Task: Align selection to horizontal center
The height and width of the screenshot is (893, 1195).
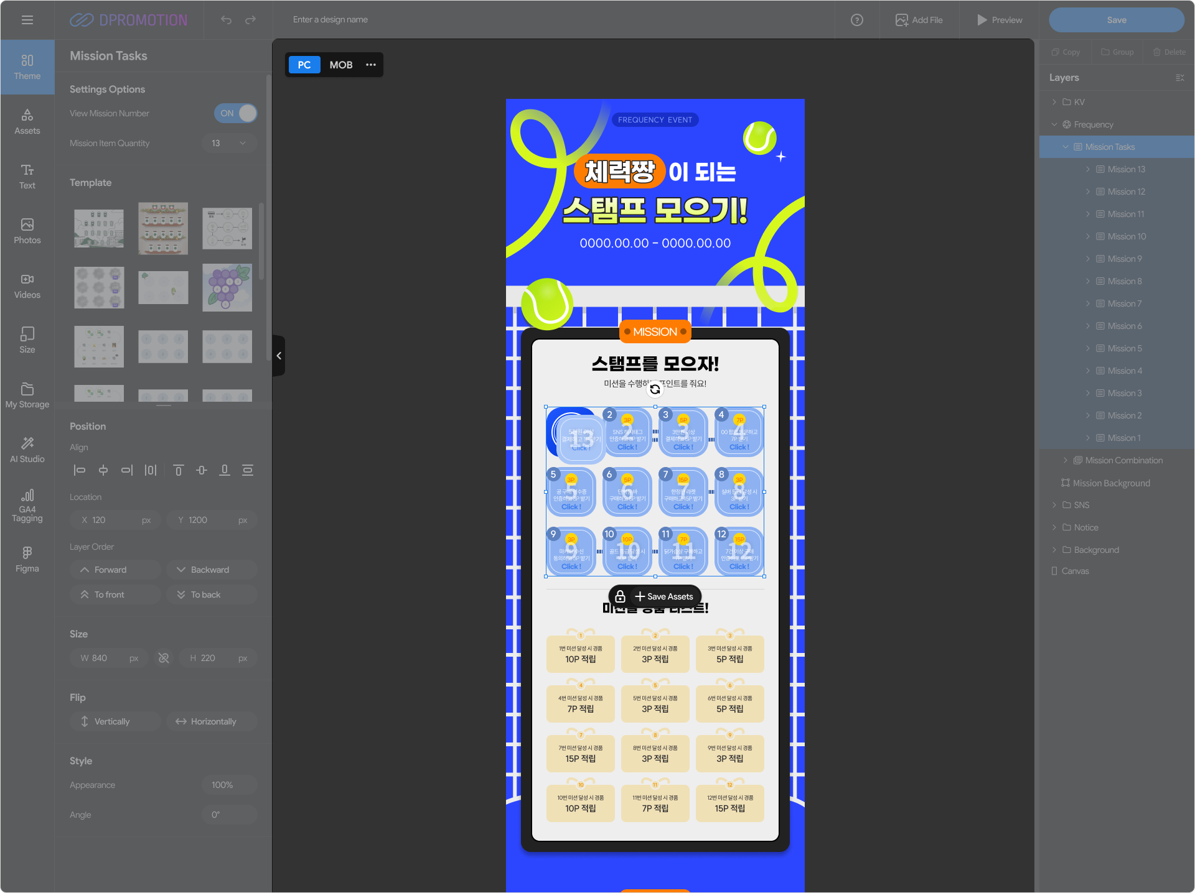Action: pos(103,470)
